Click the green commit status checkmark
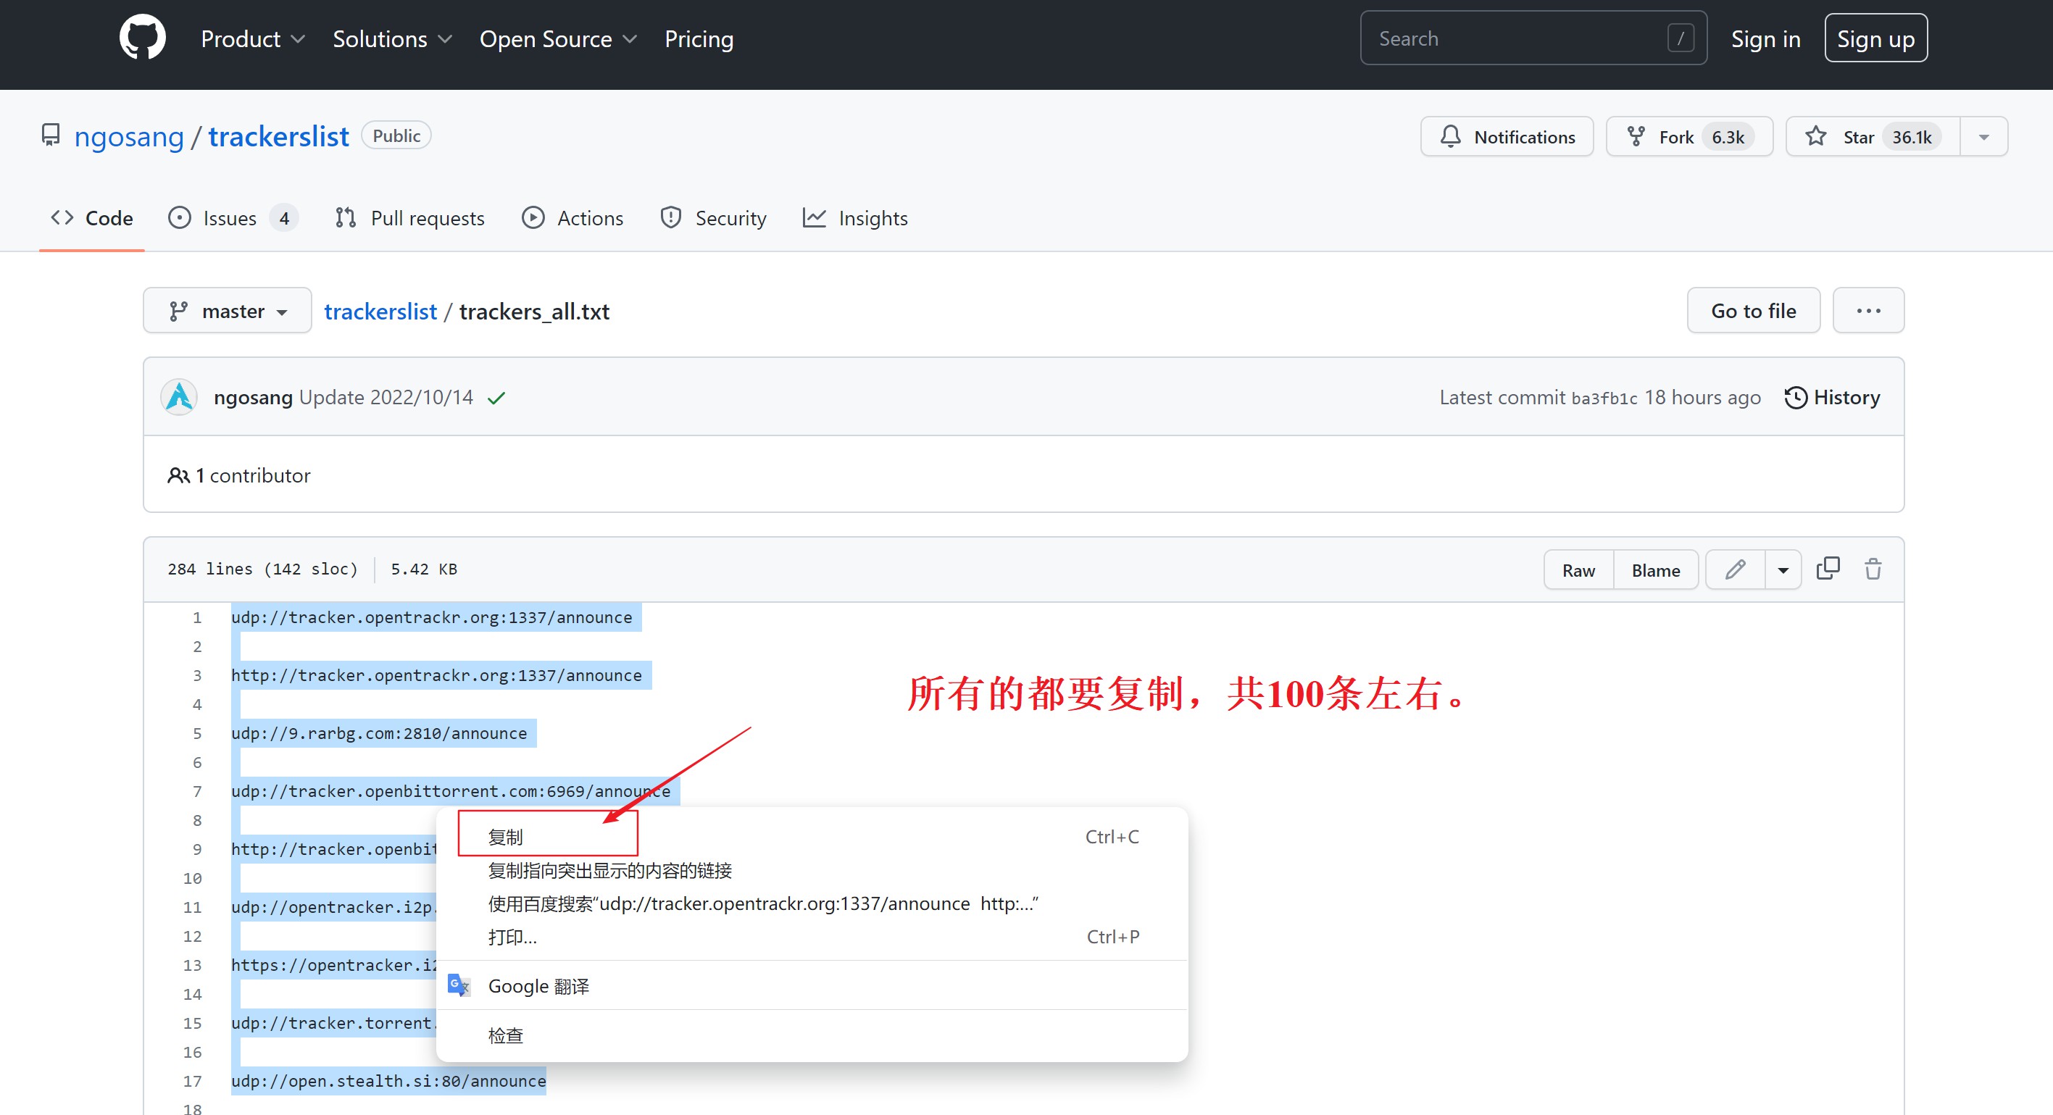The width and height of the screenshot is (2053, 1115). (x=496, y=398)
